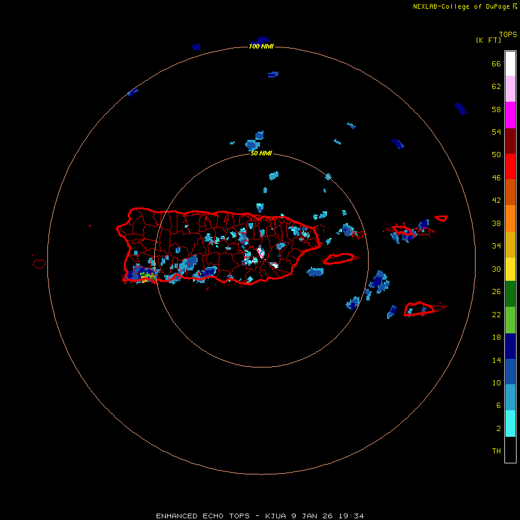520x520 pixels.
Task: Click the 58 legend value
Action: point(496,109)
